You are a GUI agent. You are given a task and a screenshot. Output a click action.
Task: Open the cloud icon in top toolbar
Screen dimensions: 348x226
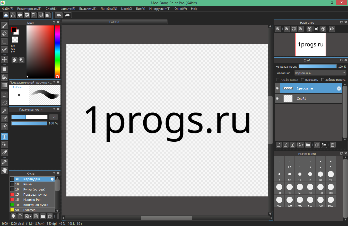coord(6,15)
